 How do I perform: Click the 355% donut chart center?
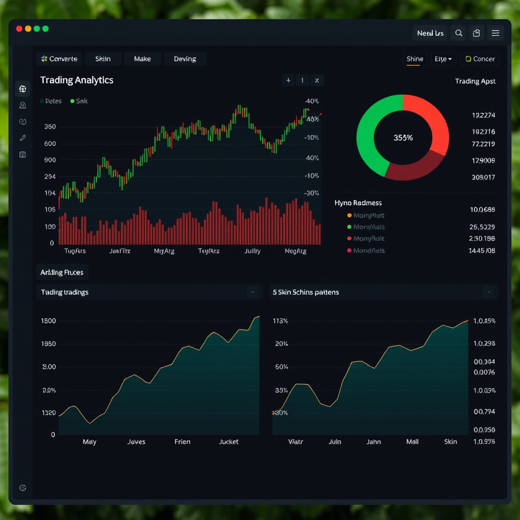[x=403, y=138]
